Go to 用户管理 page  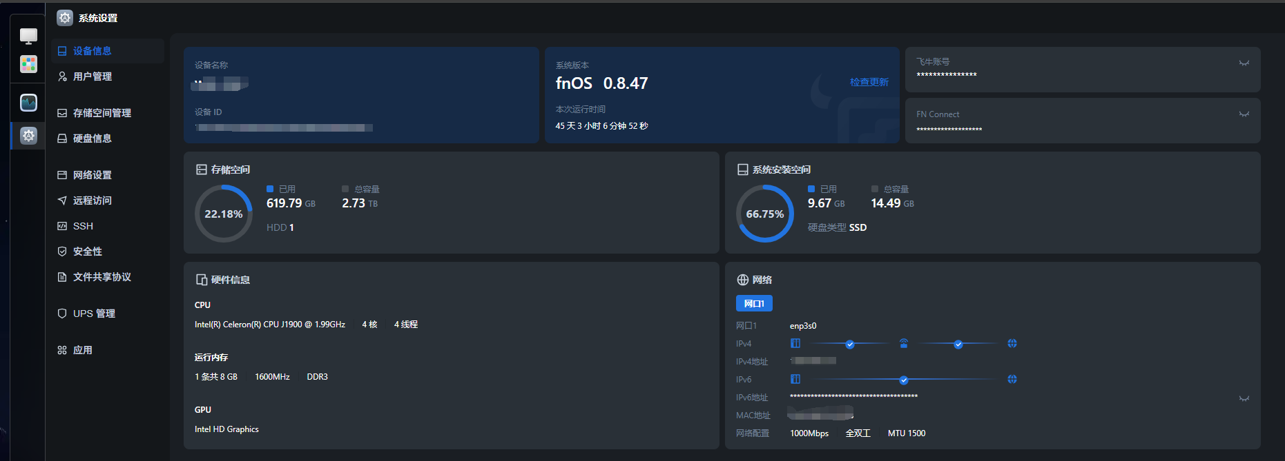coord(107,76)
